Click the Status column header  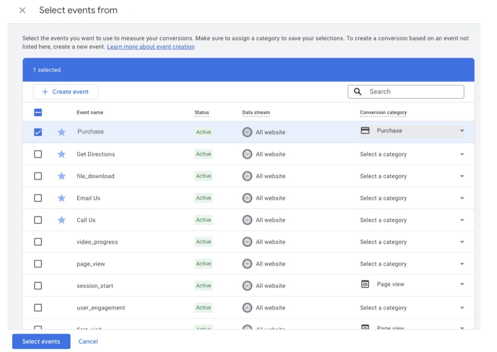(x=202, y=112)
